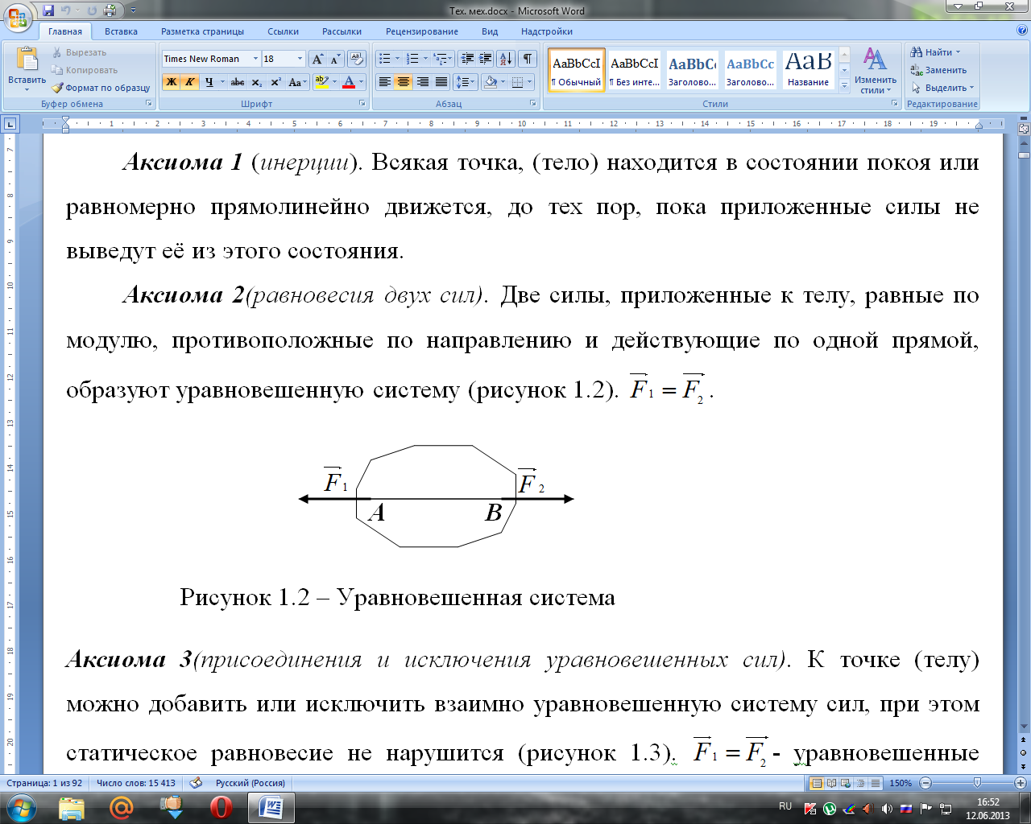Click the zoom slider handle

pyautogui.click(x=977, y=783)
